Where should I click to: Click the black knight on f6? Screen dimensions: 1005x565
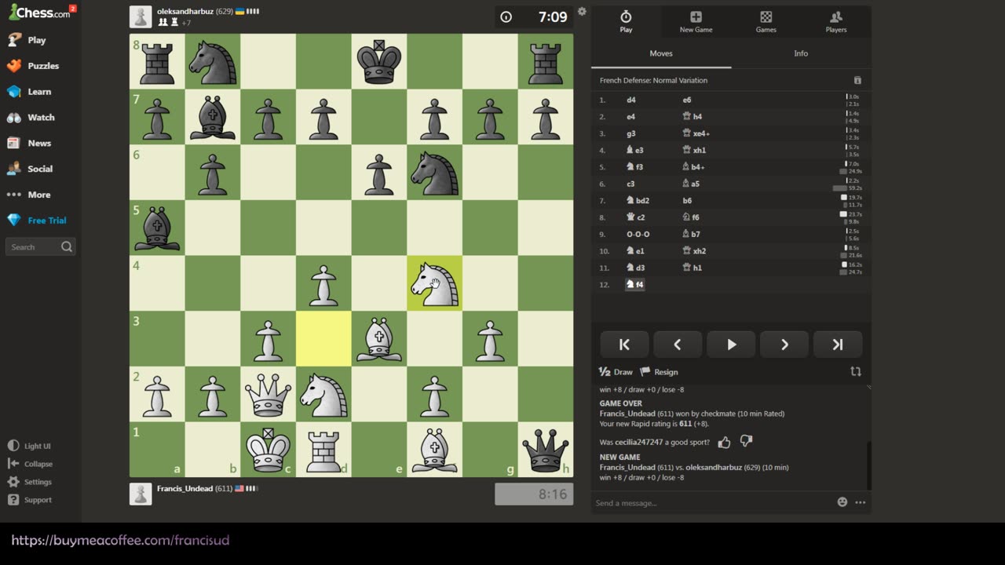click(435, 172)
